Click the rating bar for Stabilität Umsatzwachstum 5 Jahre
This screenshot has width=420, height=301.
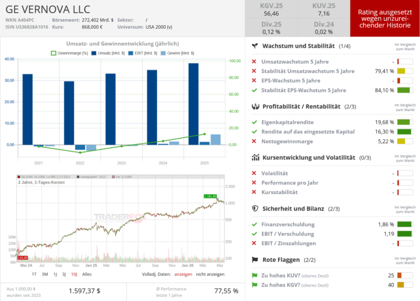(404, 71)
